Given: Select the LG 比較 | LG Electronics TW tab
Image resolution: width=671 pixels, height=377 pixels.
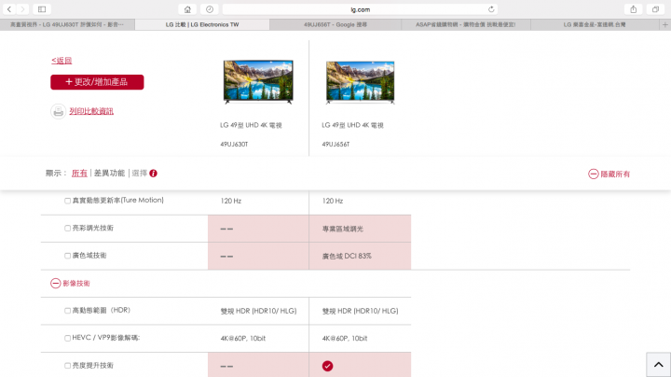Looking at the screenshot, I should [x=202, y=25].
